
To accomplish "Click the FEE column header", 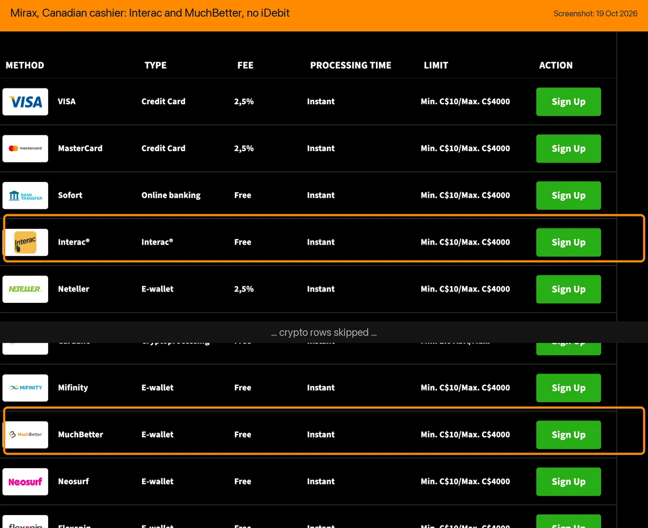I will [x=245, y=65].
